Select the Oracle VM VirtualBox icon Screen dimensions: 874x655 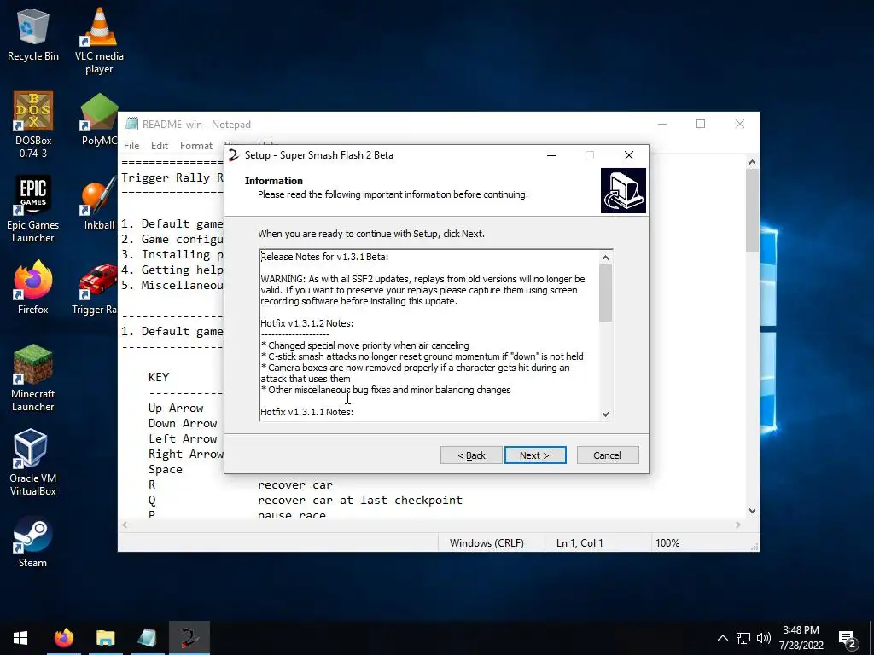[33, 462]
